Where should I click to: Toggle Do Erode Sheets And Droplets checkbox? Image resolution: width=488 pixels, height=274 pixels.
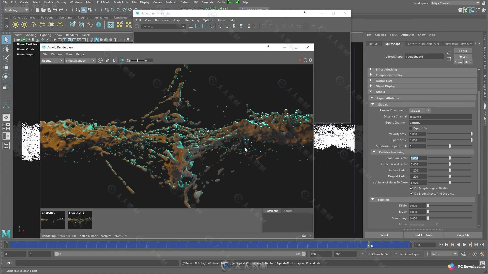tap(411, 194)
